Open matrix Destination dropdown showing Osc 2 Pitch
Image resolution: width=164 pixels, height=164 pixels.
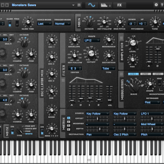(125, 134)
